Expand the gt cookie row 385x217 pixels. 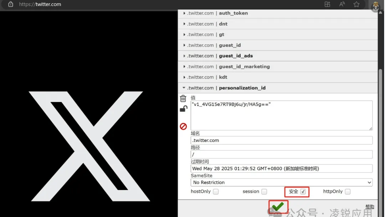pyautogui.click(x=278, y=35)
